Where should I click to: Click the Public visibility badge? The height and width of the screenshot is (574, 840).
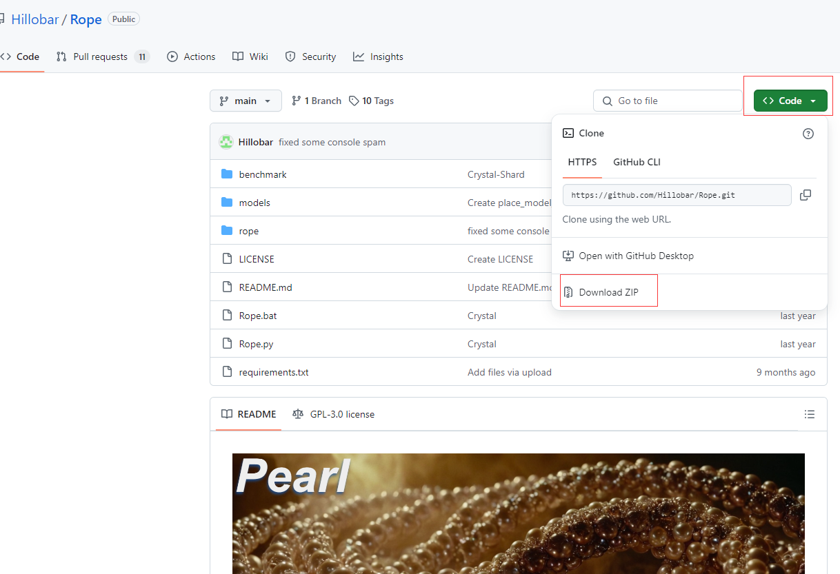point(124,19)
